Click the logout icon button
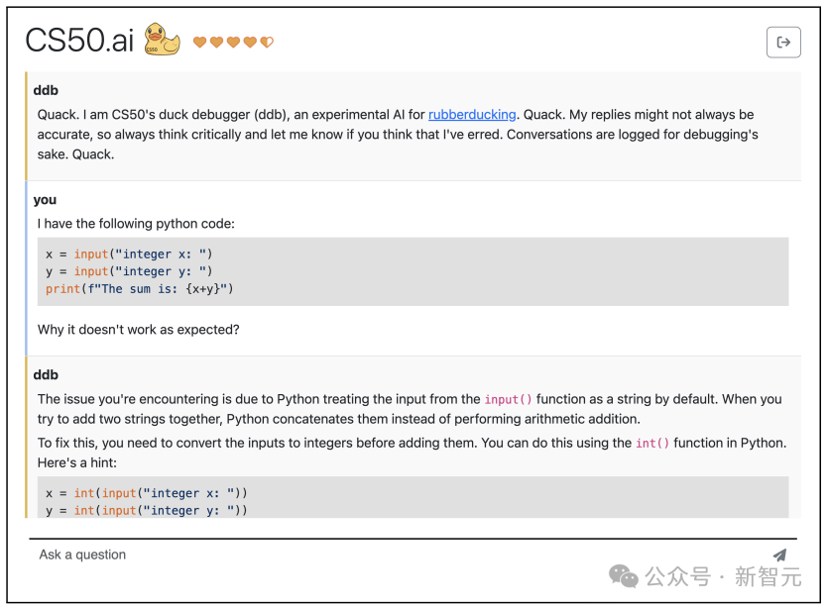 click(783, 43)
